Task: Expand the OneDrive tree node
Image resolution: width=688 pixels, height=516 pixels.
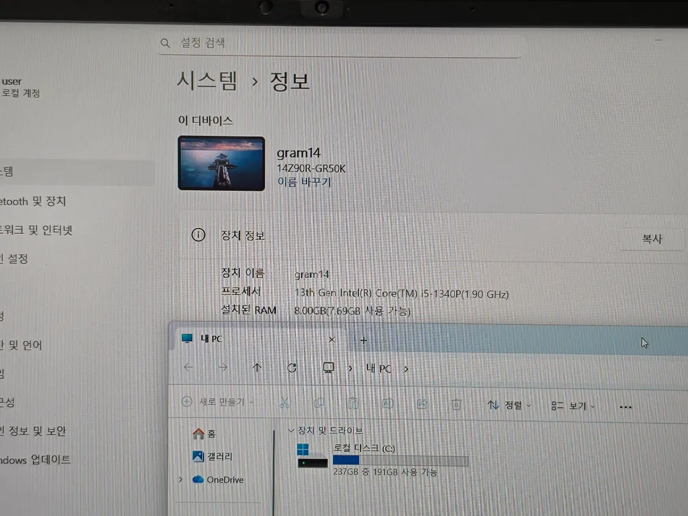Action: (x=181, y=480)
